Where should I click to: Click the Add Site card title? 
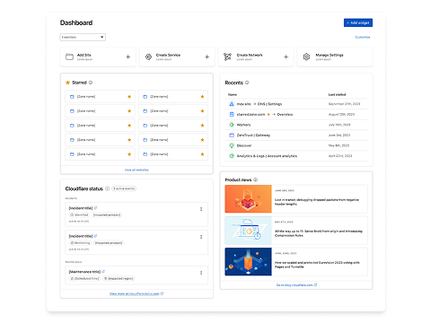[84, 55]
